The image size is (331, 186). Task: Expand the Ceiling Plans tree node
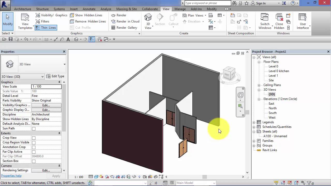coord(259,85)
